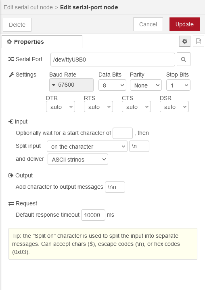Click the serial port search magnifier button
Viewport: 205px width, 290px height.
184,60
